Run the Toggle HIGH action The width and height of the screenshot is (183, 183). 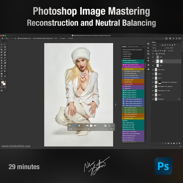tap(133, 86)
